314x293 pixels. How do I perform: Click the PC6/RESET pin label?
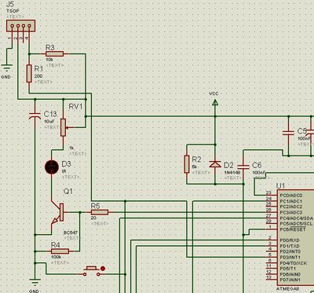point(293,229)
